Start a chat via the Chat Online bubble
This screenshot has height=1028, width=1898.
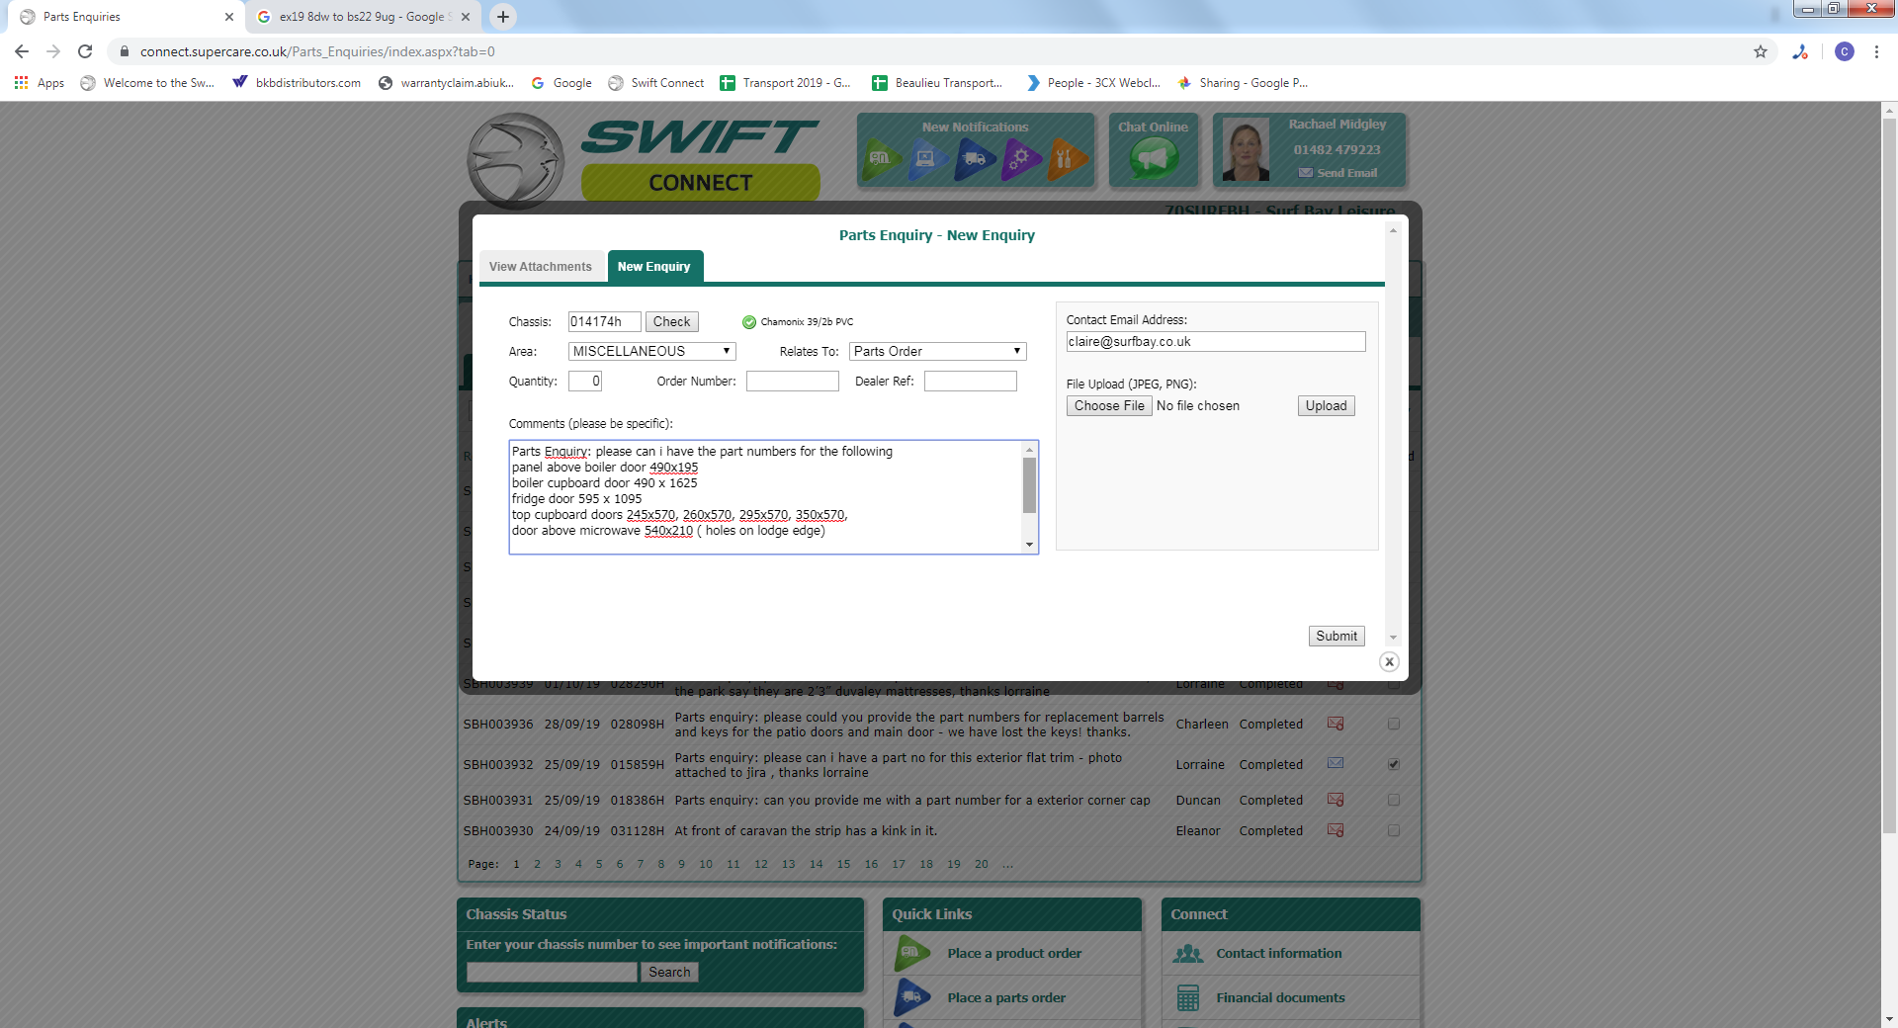coord(1154,158)
